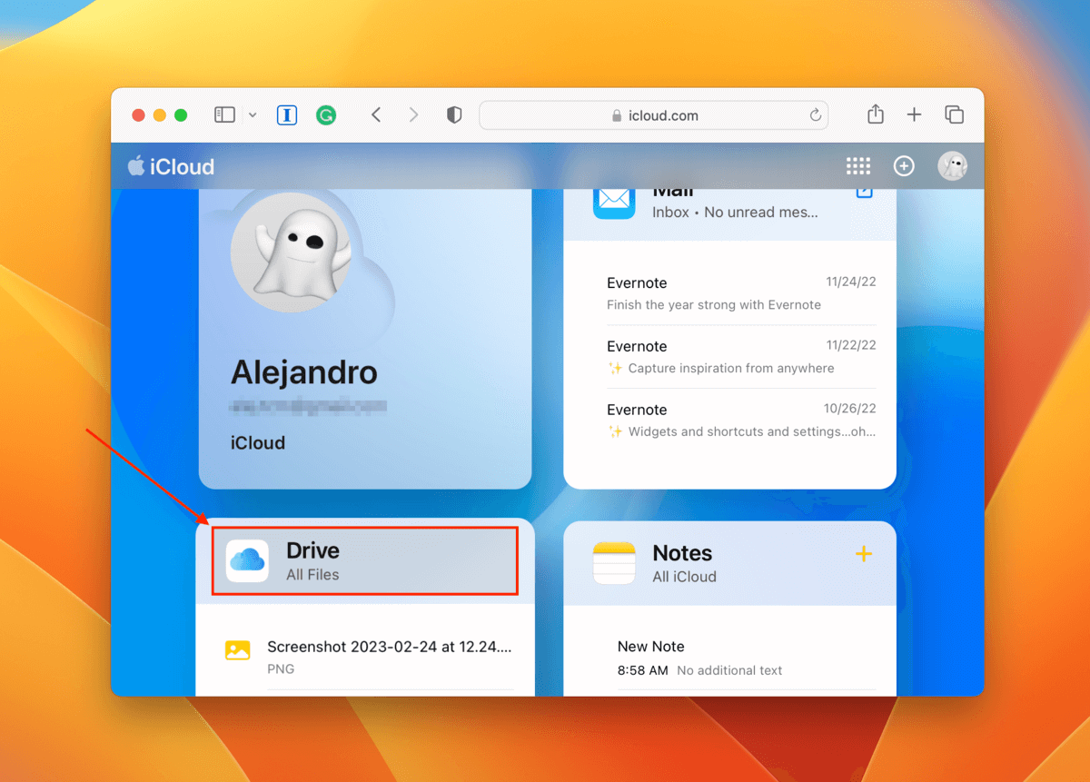Toggle the Safari sidebar
This screenshot has width=1090, height=782.
click(x=224, y=115)
